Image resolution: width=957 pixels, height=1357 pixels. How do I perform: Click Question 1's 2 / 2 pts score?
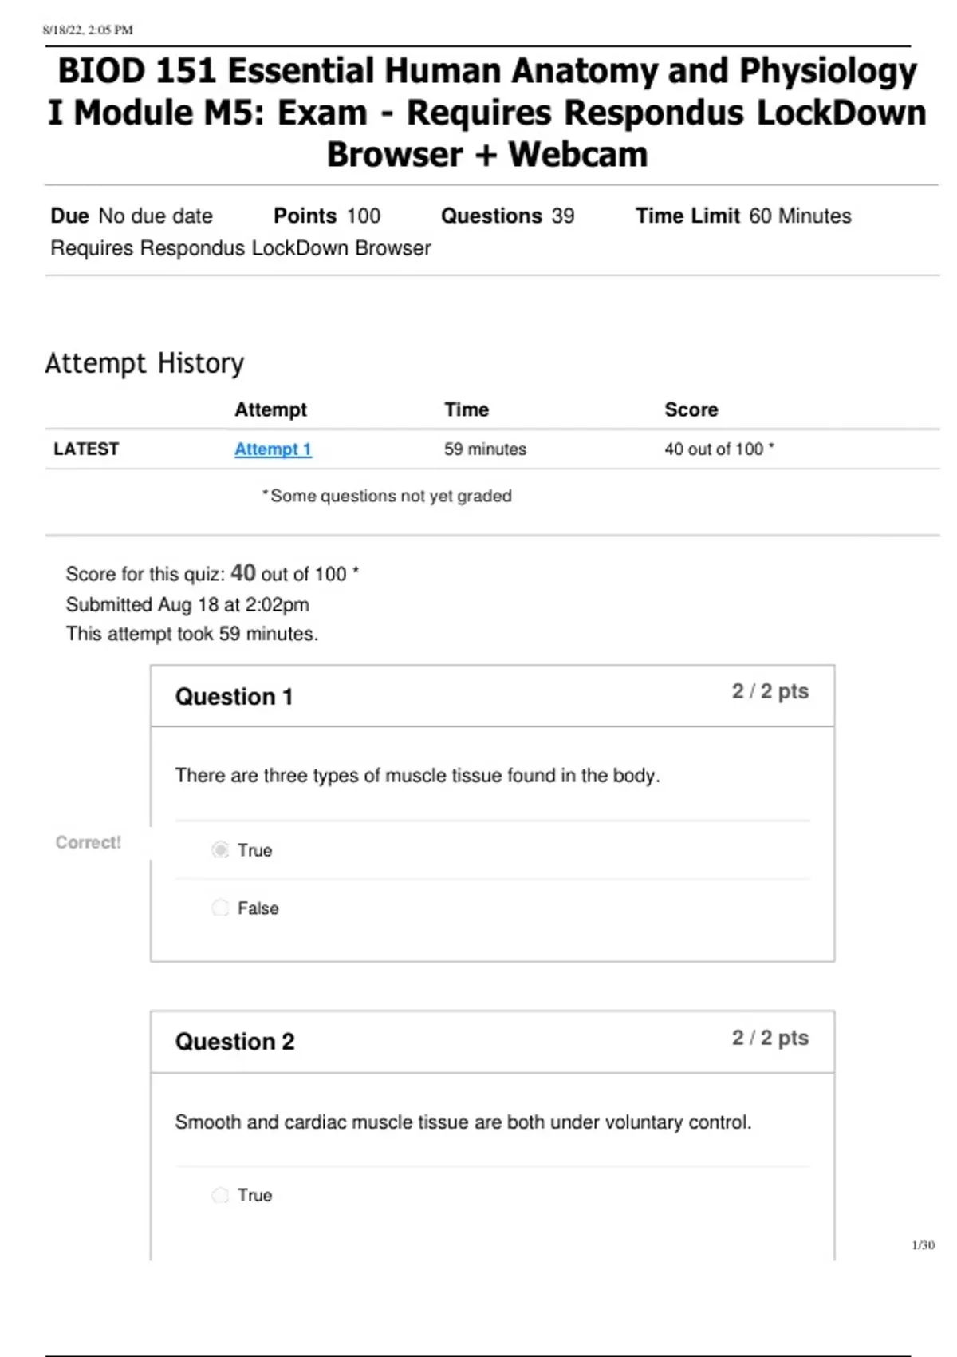[770, 691]
